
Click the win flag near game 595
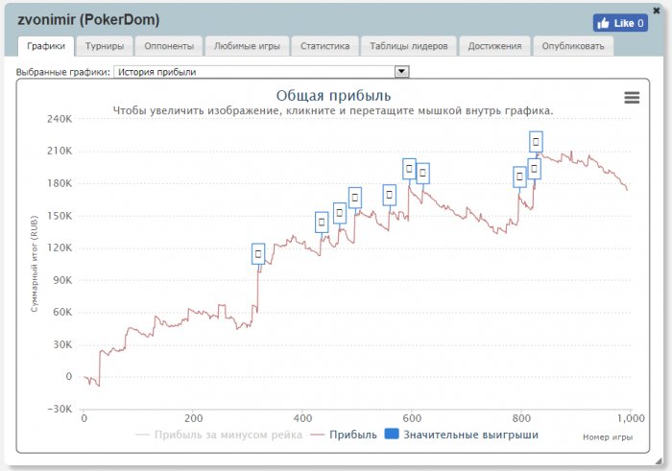tap(409, 169)
